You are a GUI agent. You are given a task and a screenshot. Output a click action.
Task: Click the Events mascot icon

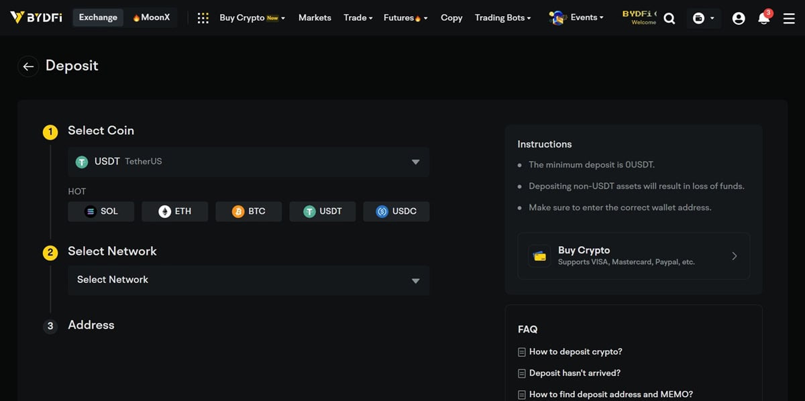point(557,17)
